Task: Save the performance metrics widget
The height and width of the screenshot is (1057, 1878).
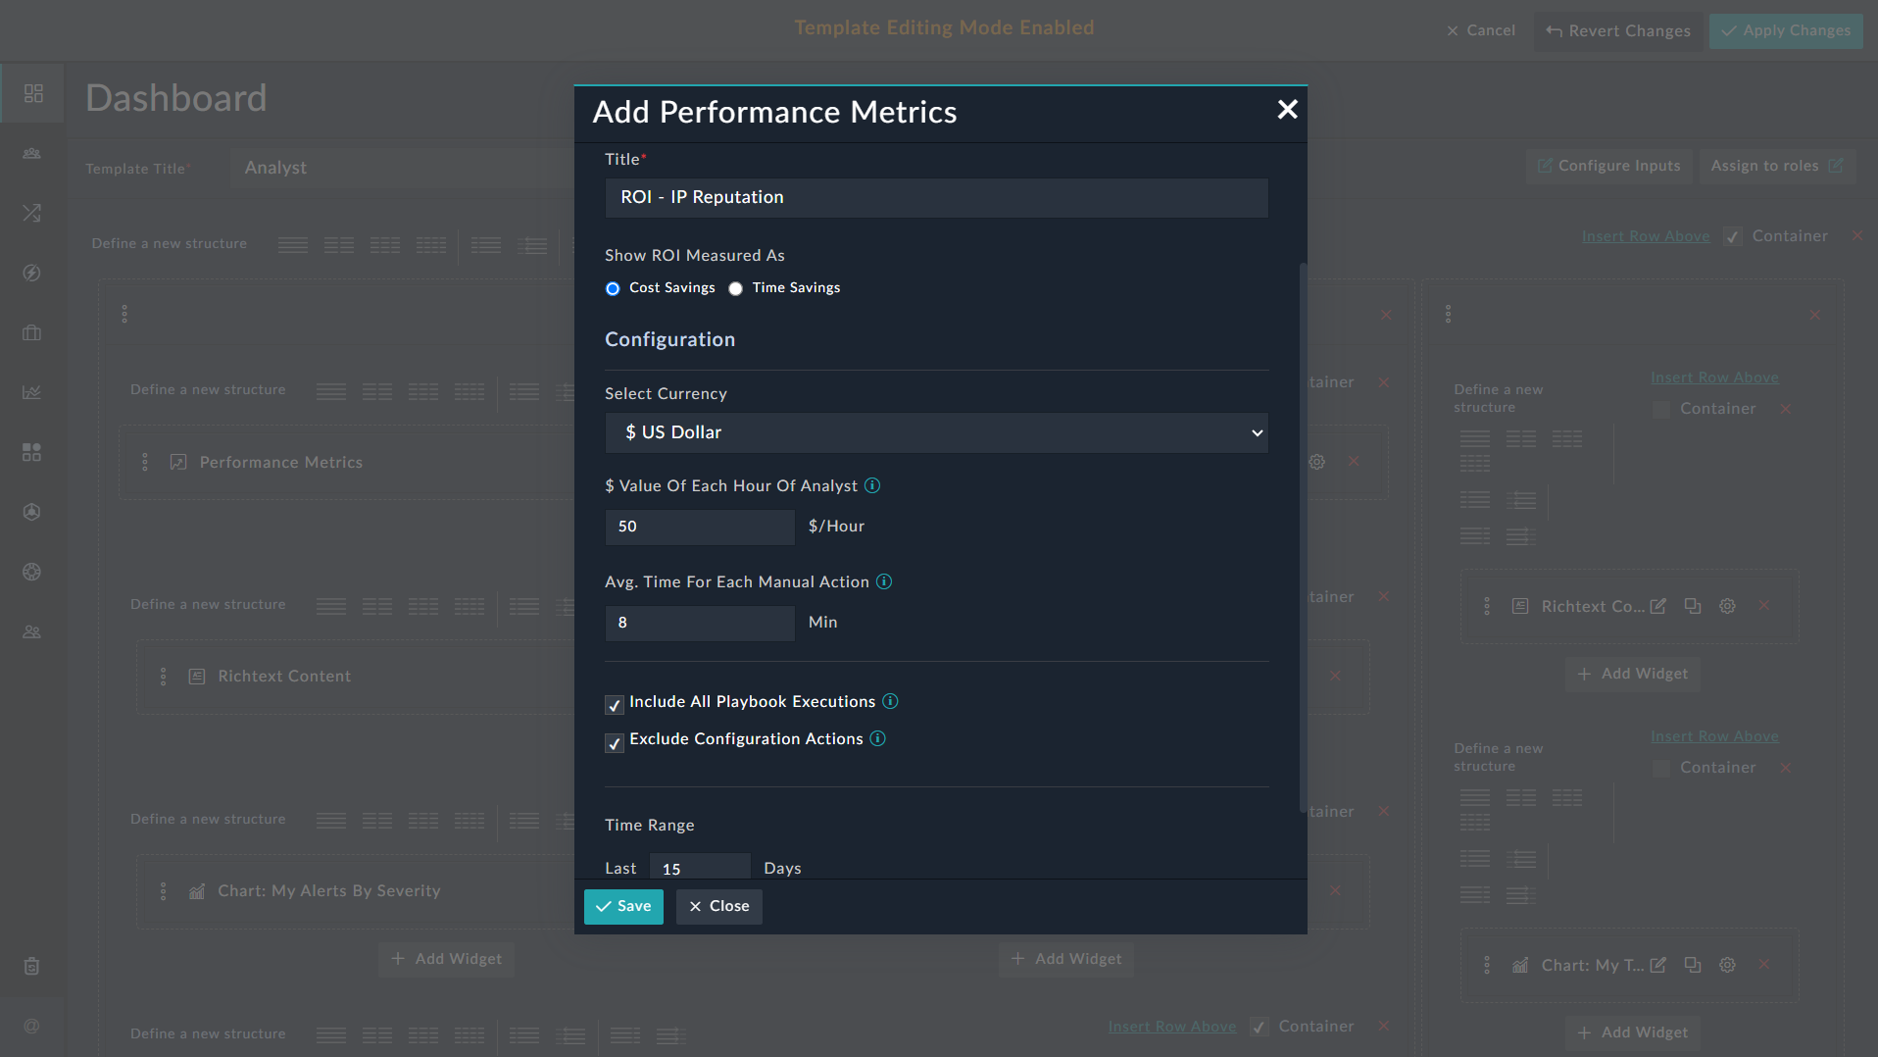Action: (623, 906)
